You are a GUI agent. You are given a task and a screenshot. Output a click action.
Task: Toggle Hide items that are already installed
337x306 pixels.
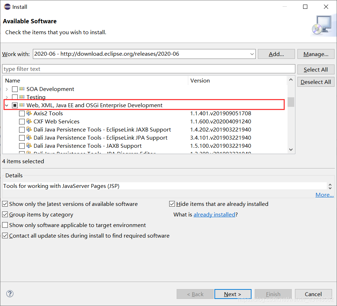coord(172,204)
